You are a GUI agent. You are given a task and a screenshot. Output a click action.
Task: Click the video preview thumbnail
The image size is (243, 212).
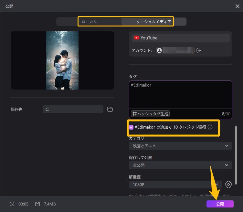tap(62, 60)
